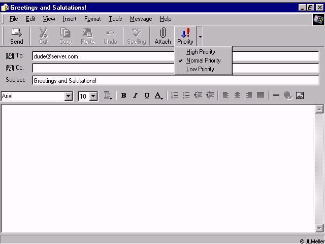325x244 pixels.
Task: Restore down the message window
Action: coord(310,8)
